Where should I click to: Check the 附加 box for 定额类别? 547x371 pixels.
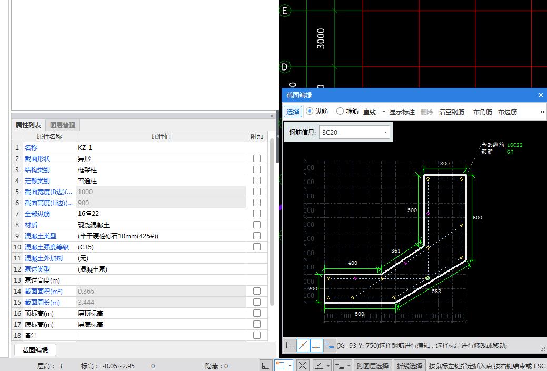click(257, 181)
